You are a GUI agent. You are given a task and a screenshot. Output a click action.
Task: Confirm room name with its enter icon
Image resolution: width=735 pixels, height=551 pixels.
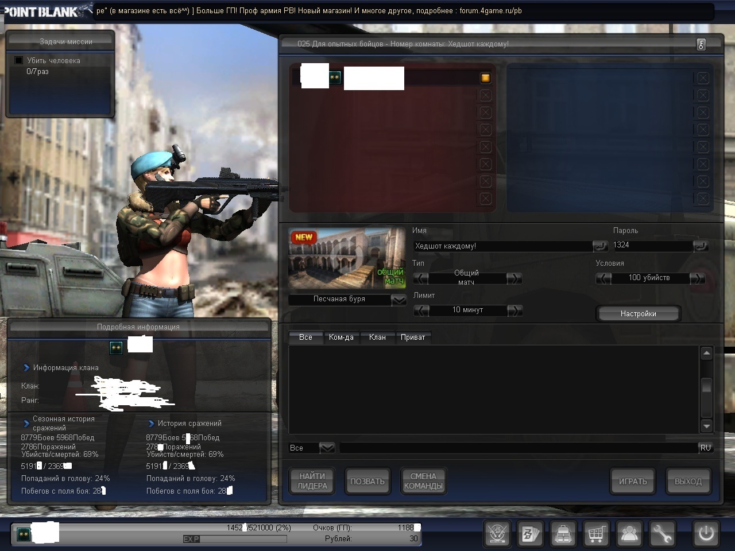[599, 246]
